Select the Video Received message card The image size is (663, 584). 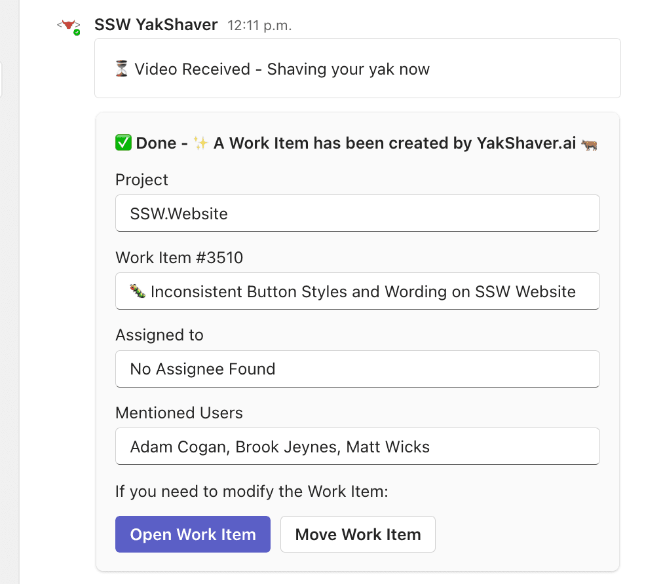coord(357,68)
